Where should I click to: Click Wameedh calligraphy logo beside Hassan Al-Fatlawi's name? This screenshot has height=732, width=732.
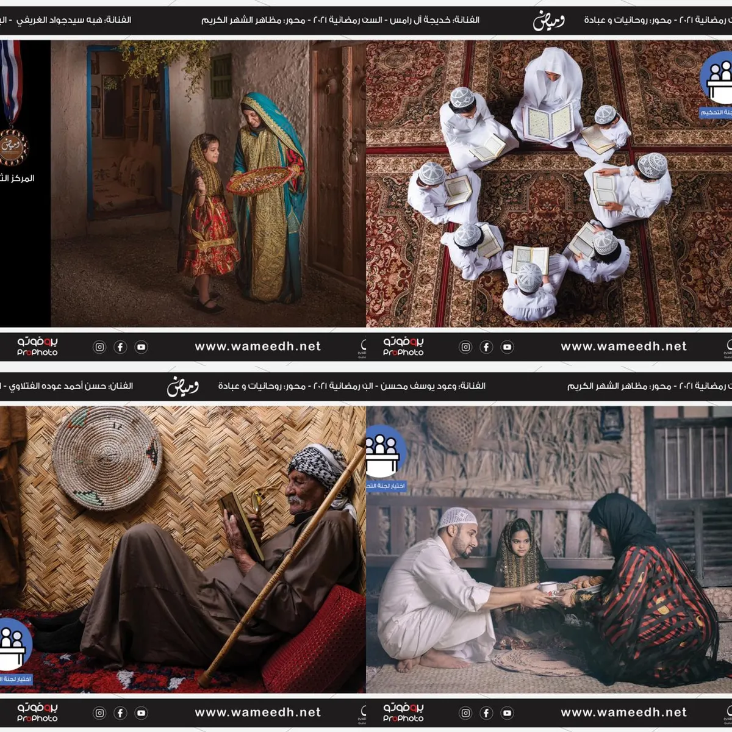tap(183, 387)
